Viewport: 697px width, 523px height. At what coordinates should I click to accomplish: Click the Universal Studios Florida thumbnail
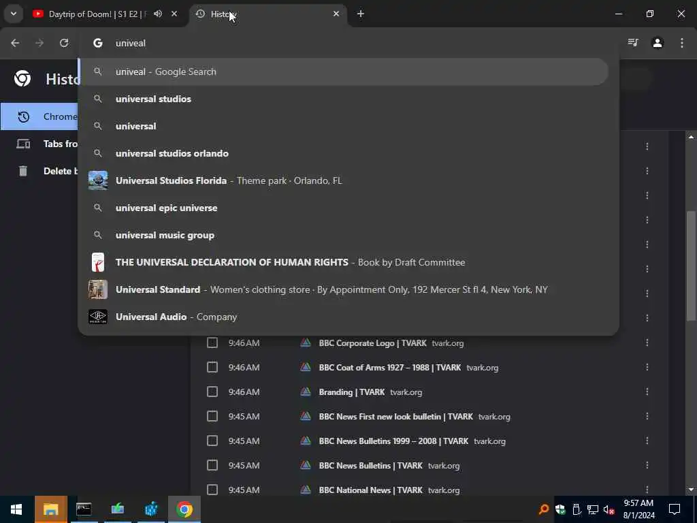click(x=98, y=180)
